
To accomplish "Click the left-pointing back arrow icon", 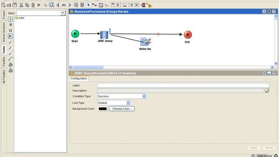I will (x=58, y=5).
